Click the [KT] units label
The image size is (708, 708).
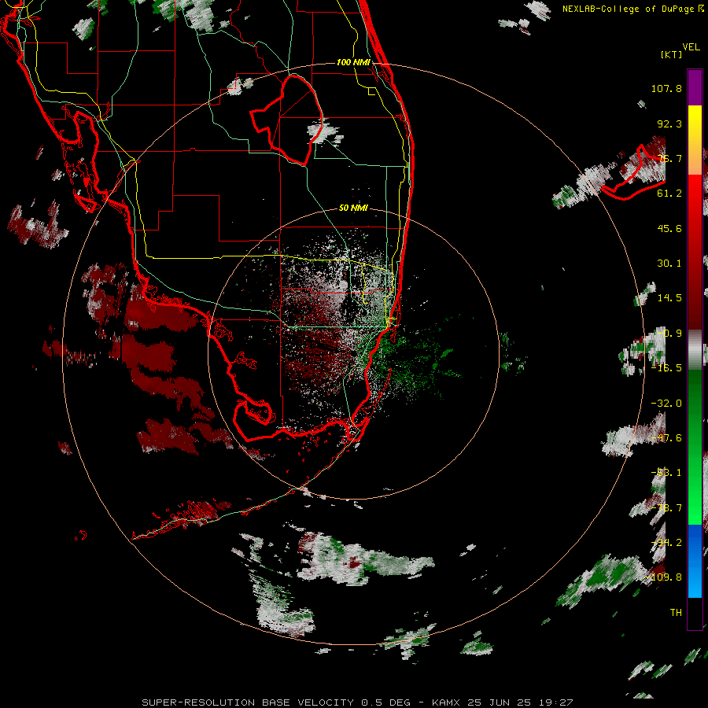point(672,54)
